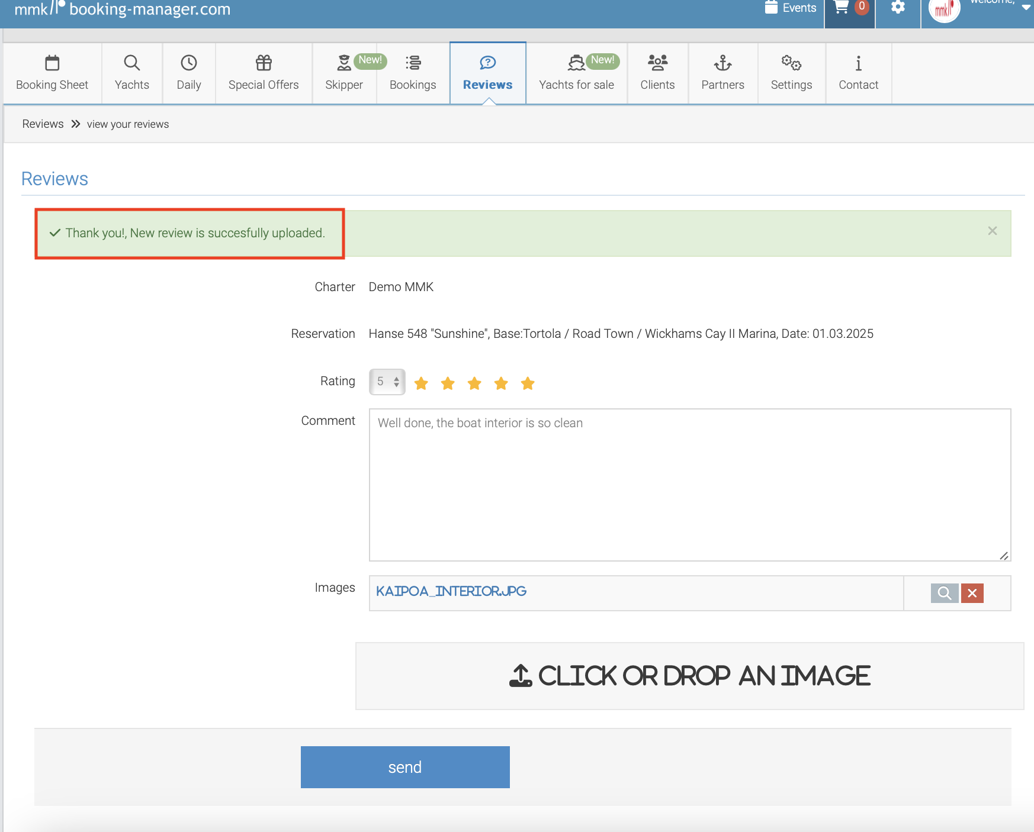The height and width of the screenshot is (832, 1034).
Task: Open the Clients tab
Action: click(657, 73)
